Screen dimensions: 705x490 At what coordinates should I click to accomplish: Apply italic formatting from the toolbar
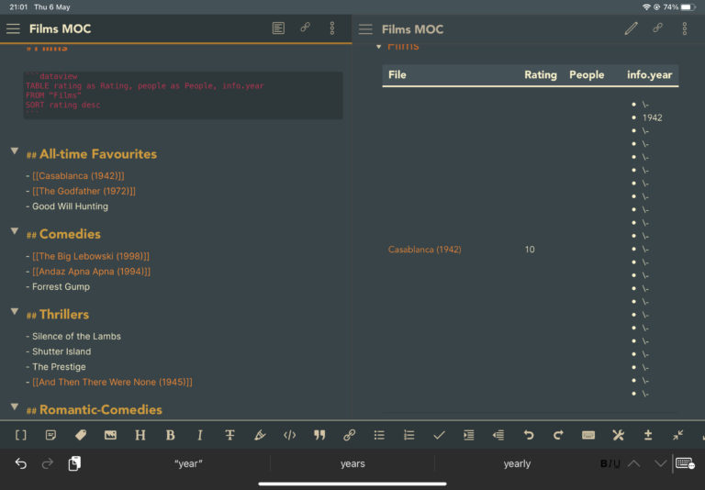[200, 435]
